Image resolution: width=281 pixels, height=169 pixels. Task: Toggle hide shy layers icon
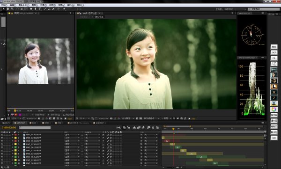[134, 127]
